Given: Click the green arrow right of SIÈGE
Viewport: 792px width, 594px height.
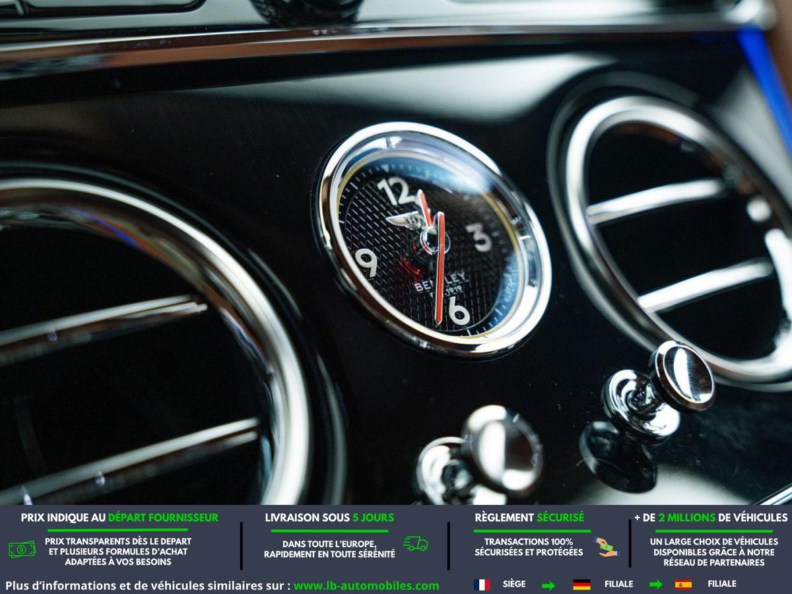Looking at the screenshot, I should pos(548,585).
